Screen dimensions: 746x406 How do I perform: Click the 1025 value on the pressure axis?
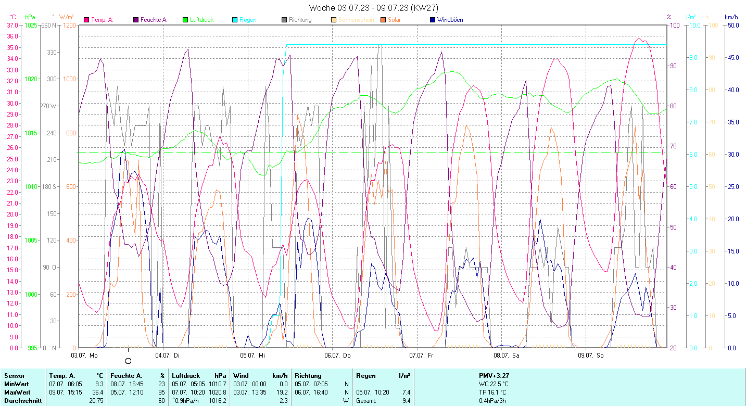click(31, 25)
